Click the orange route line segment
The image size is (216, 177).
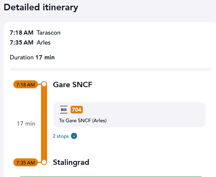(44, 123)
